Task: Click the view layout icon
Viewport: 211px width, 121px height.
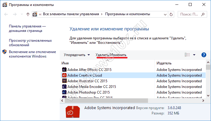Action: [x=187, y=55]
